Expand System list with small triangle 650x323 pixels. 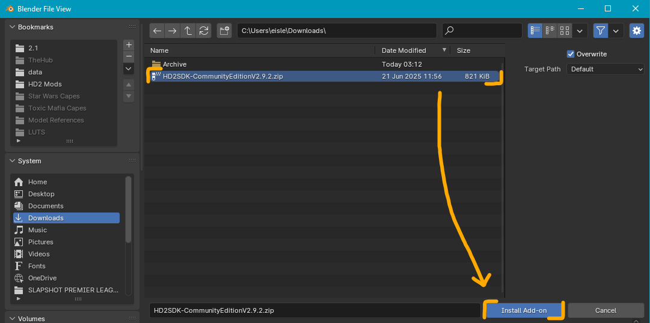pyautogui.click(x=18, y=298)
